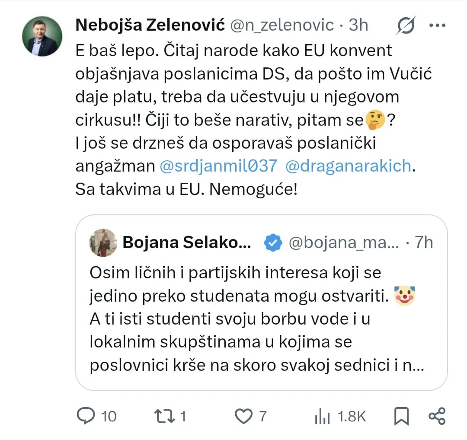Open the @draganarakich mention link
467x440 pixels.
pos(348,166)
